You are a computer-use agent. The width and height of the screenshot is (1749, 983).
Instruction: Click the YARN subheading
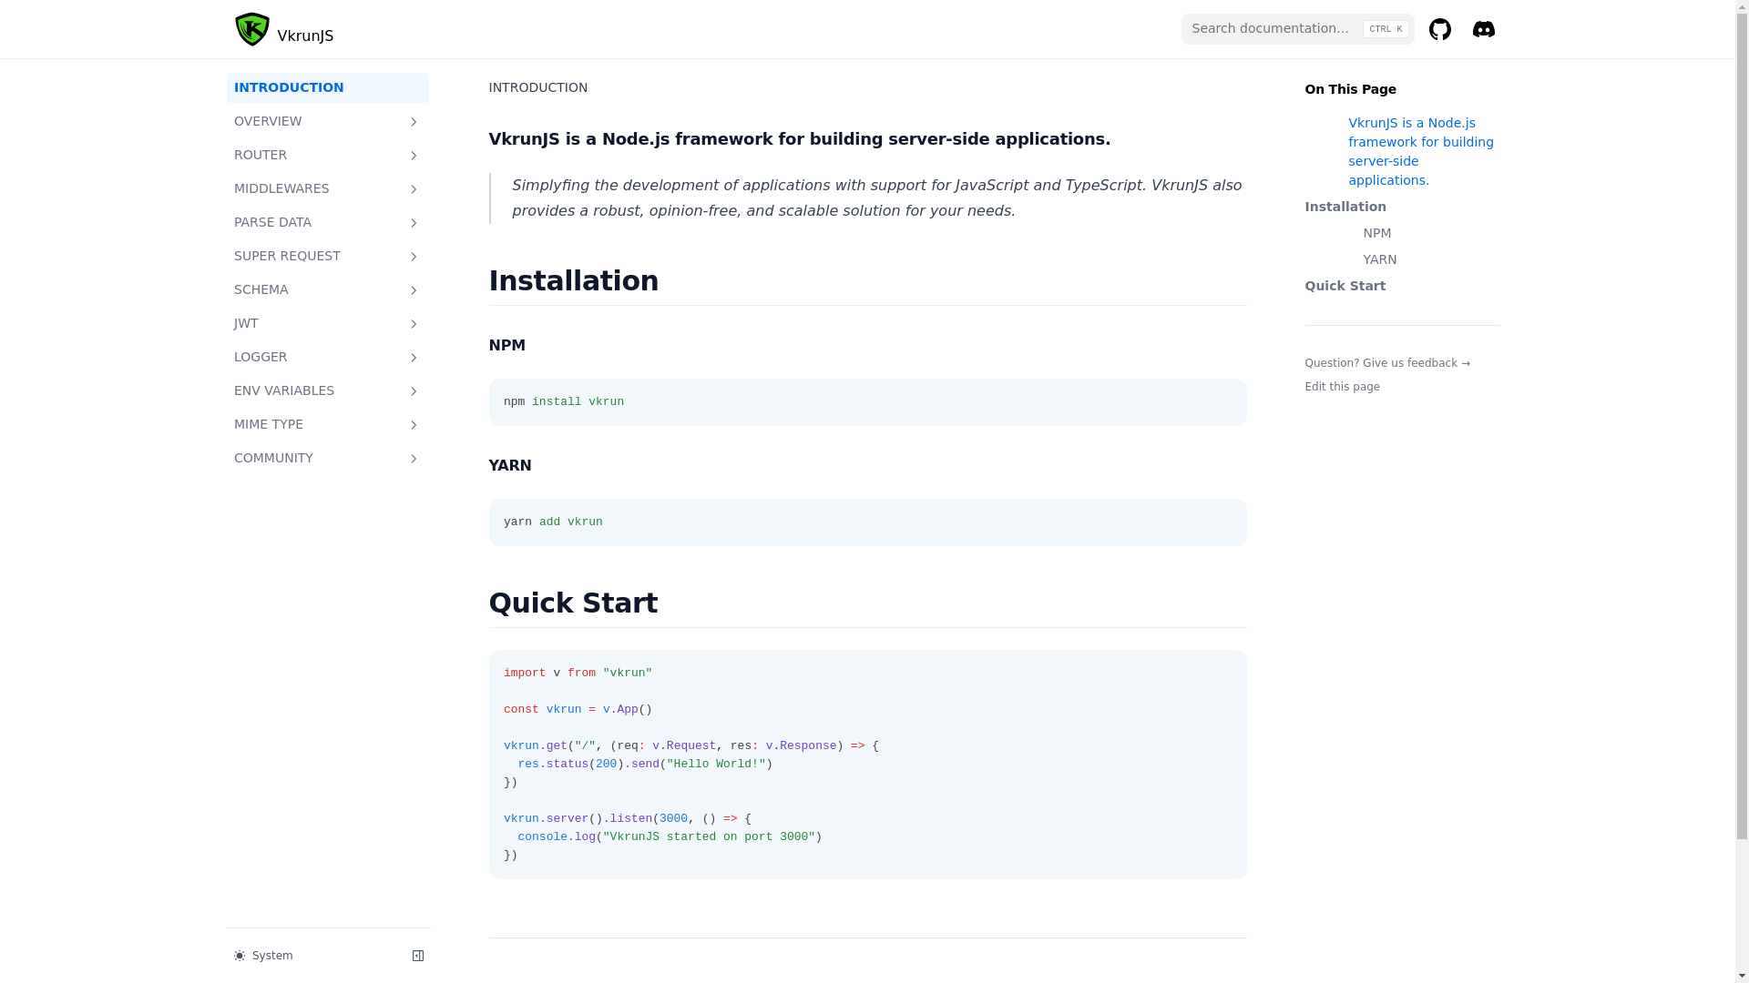pyautogui.click(x=509, y=465)
